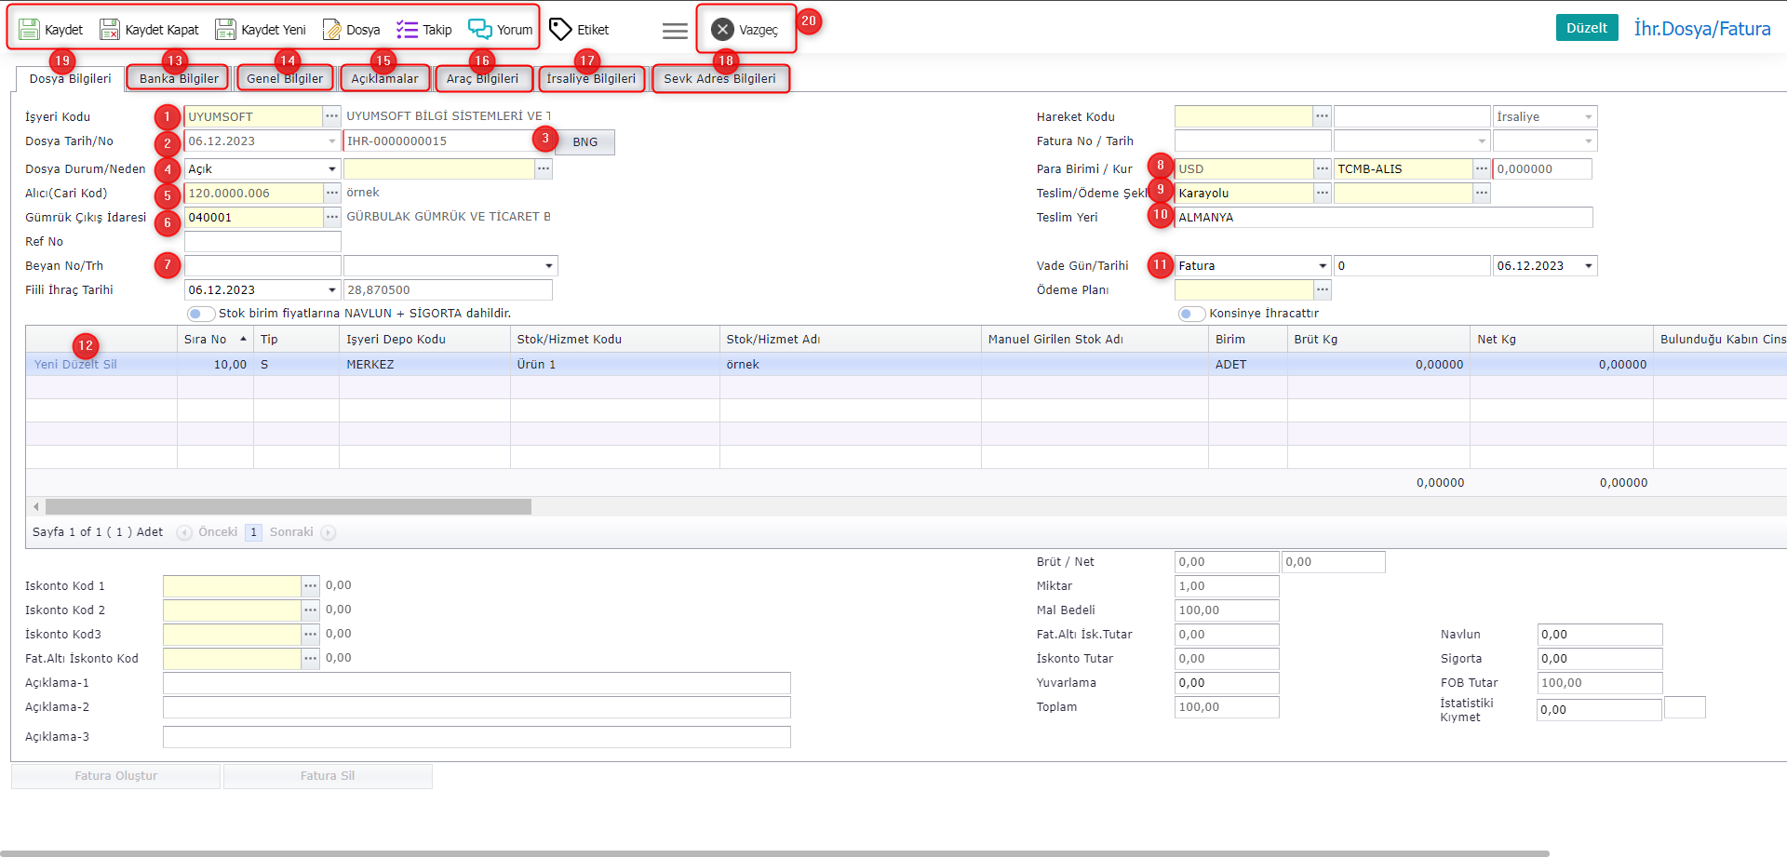Switch to Sevk Adres Bilgileri tab
Image resolution: width=1787 pixels, height=858 pixels.
(719, 78)
